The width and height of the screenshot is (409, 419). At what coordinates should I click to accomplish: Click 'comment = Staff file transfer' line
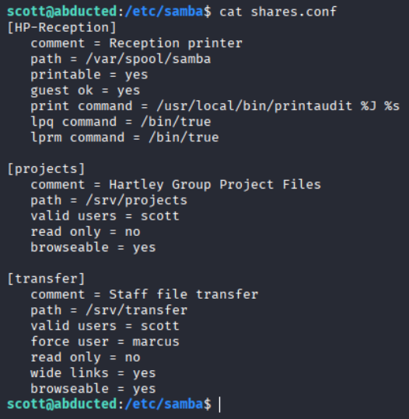click(144, 295)
